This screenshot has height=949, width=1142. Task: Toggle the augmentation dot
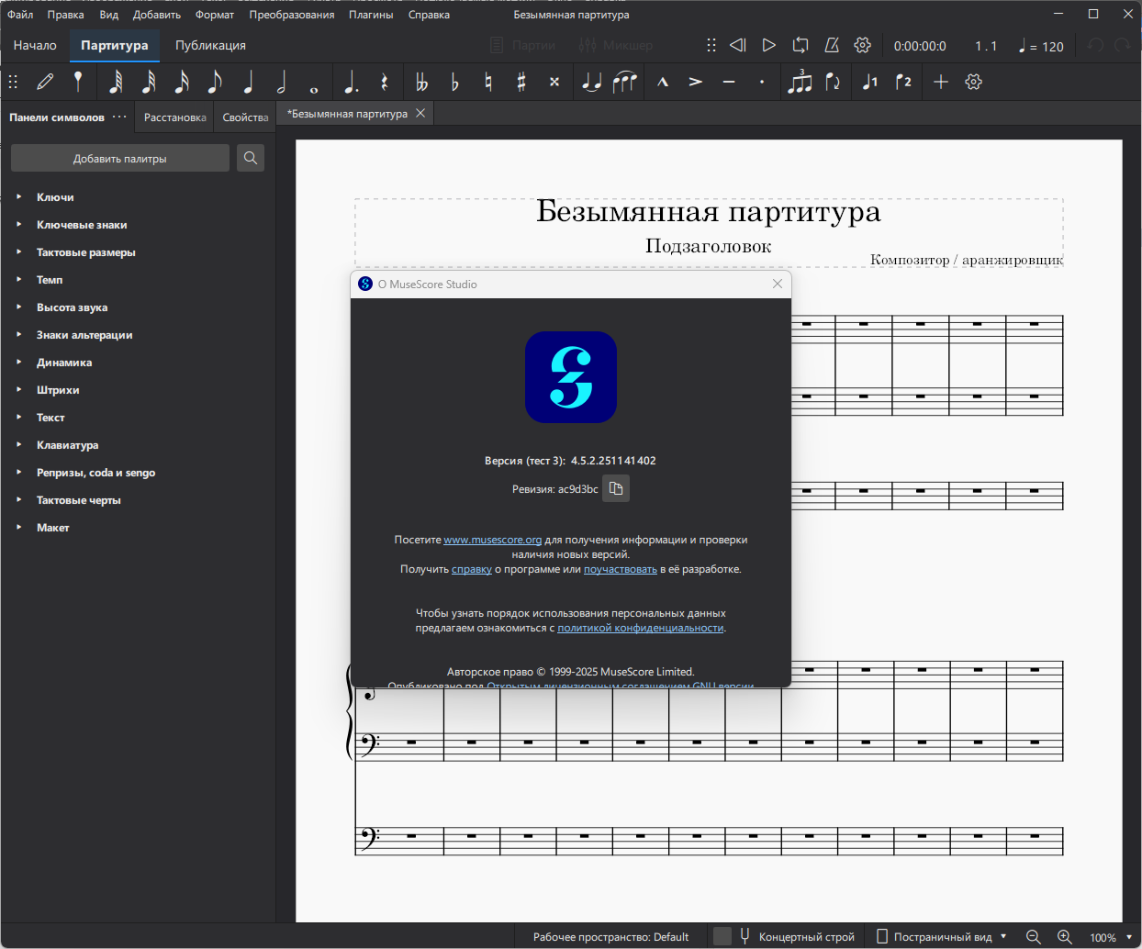[351, 82]
